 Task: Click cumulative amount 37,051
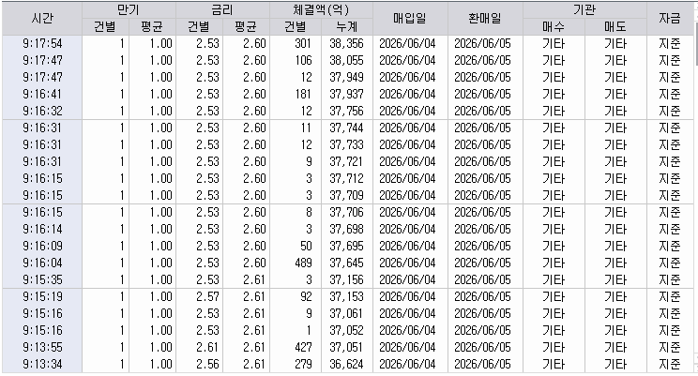tap(347, 347)
